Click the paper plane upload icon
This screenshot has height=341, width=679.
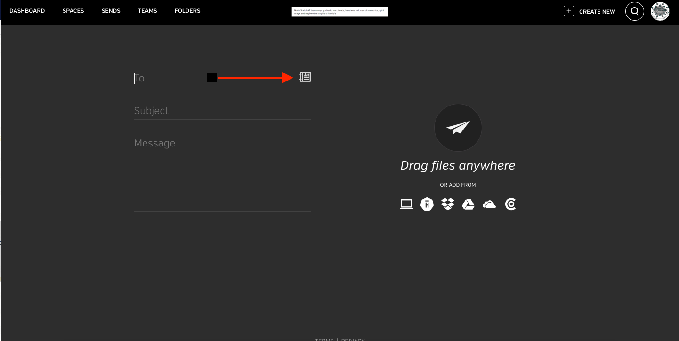pos(458,127)
